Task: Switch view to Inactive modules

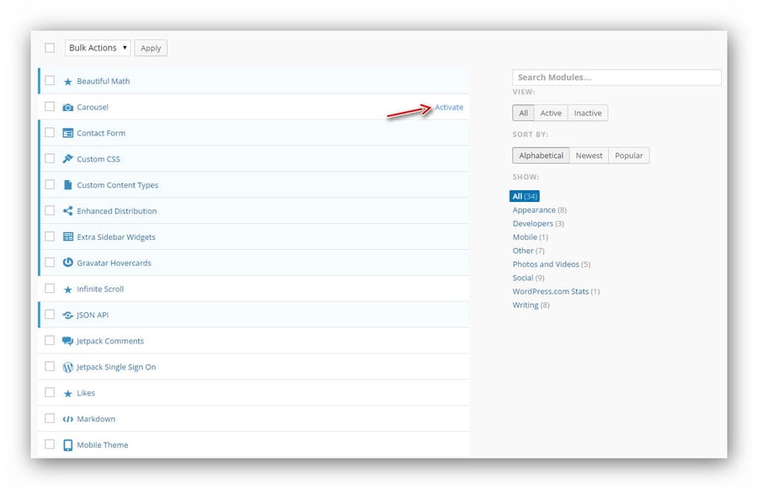Action: click(x=588, y=113)
